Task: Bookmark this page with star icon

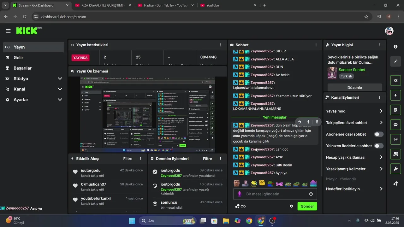Action: tap(366, 17)
